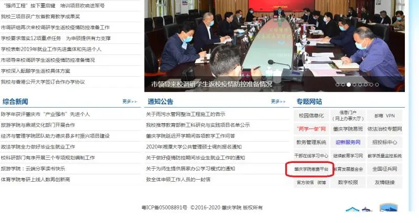Open the red "两学一做"网 link
The width and height of the screenshot is (419, 223).
tap(311, 128)
